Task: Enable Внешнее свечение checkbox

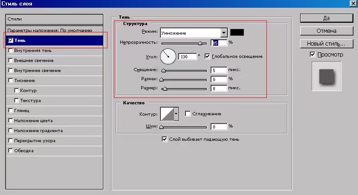Action: tap(10, 61)
